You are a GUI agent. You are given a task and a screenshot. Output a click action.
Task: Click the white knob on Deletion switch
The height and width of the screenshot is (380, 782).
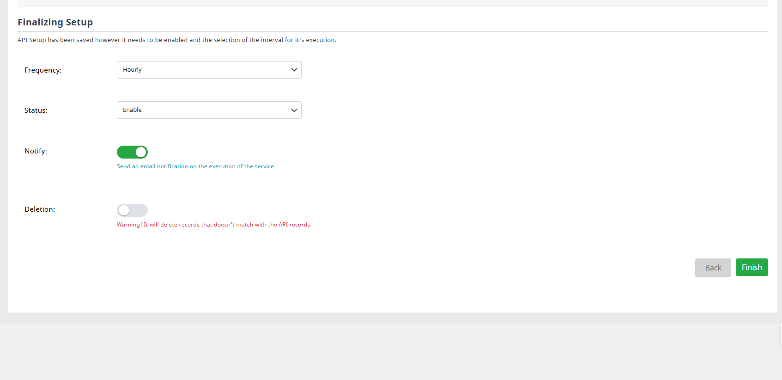click(x=124, y=210)
